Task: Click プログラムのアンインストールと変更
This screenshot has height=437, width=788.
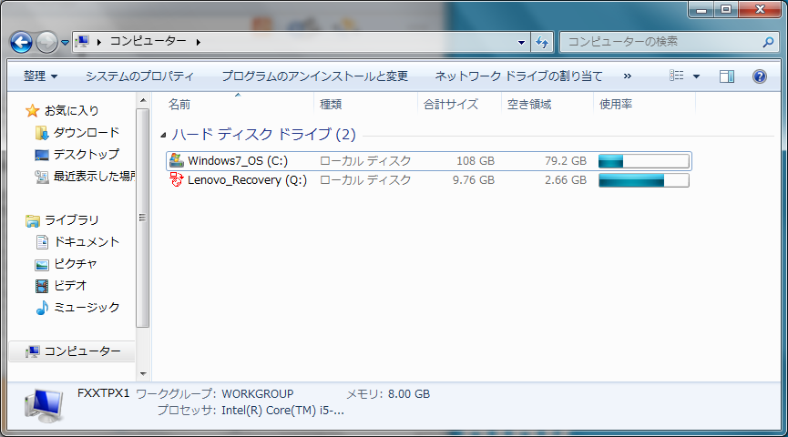Action: click(x=314, y=76)
